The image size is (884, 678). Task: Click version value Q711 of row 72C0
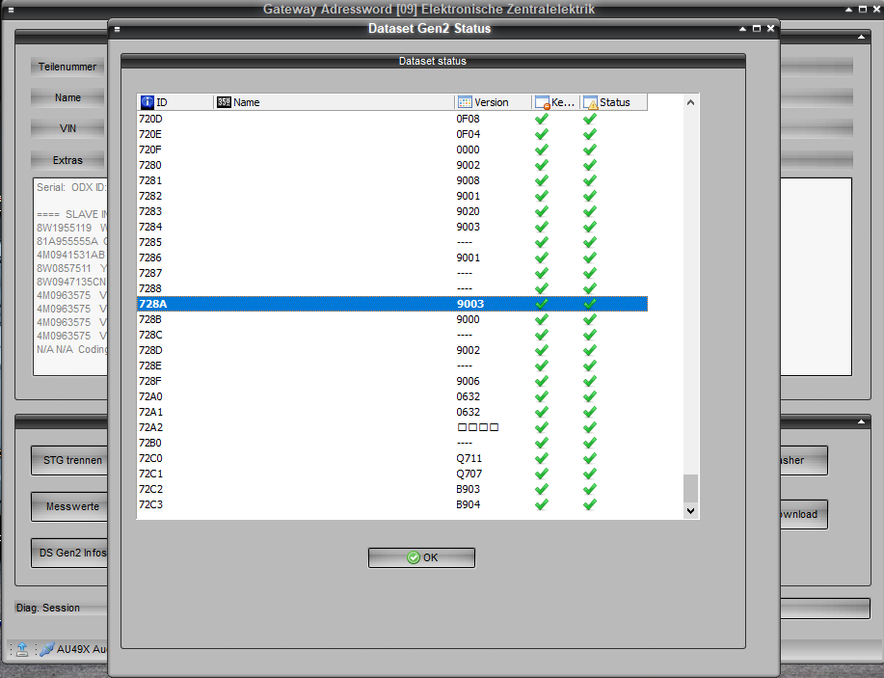469,458
